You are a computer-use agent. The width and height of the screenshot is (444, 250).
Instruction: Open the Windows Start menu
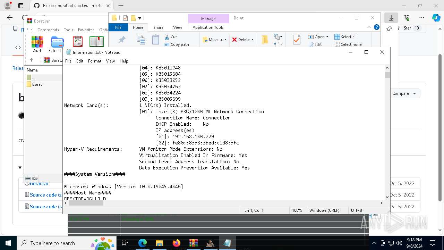(8, 243)
